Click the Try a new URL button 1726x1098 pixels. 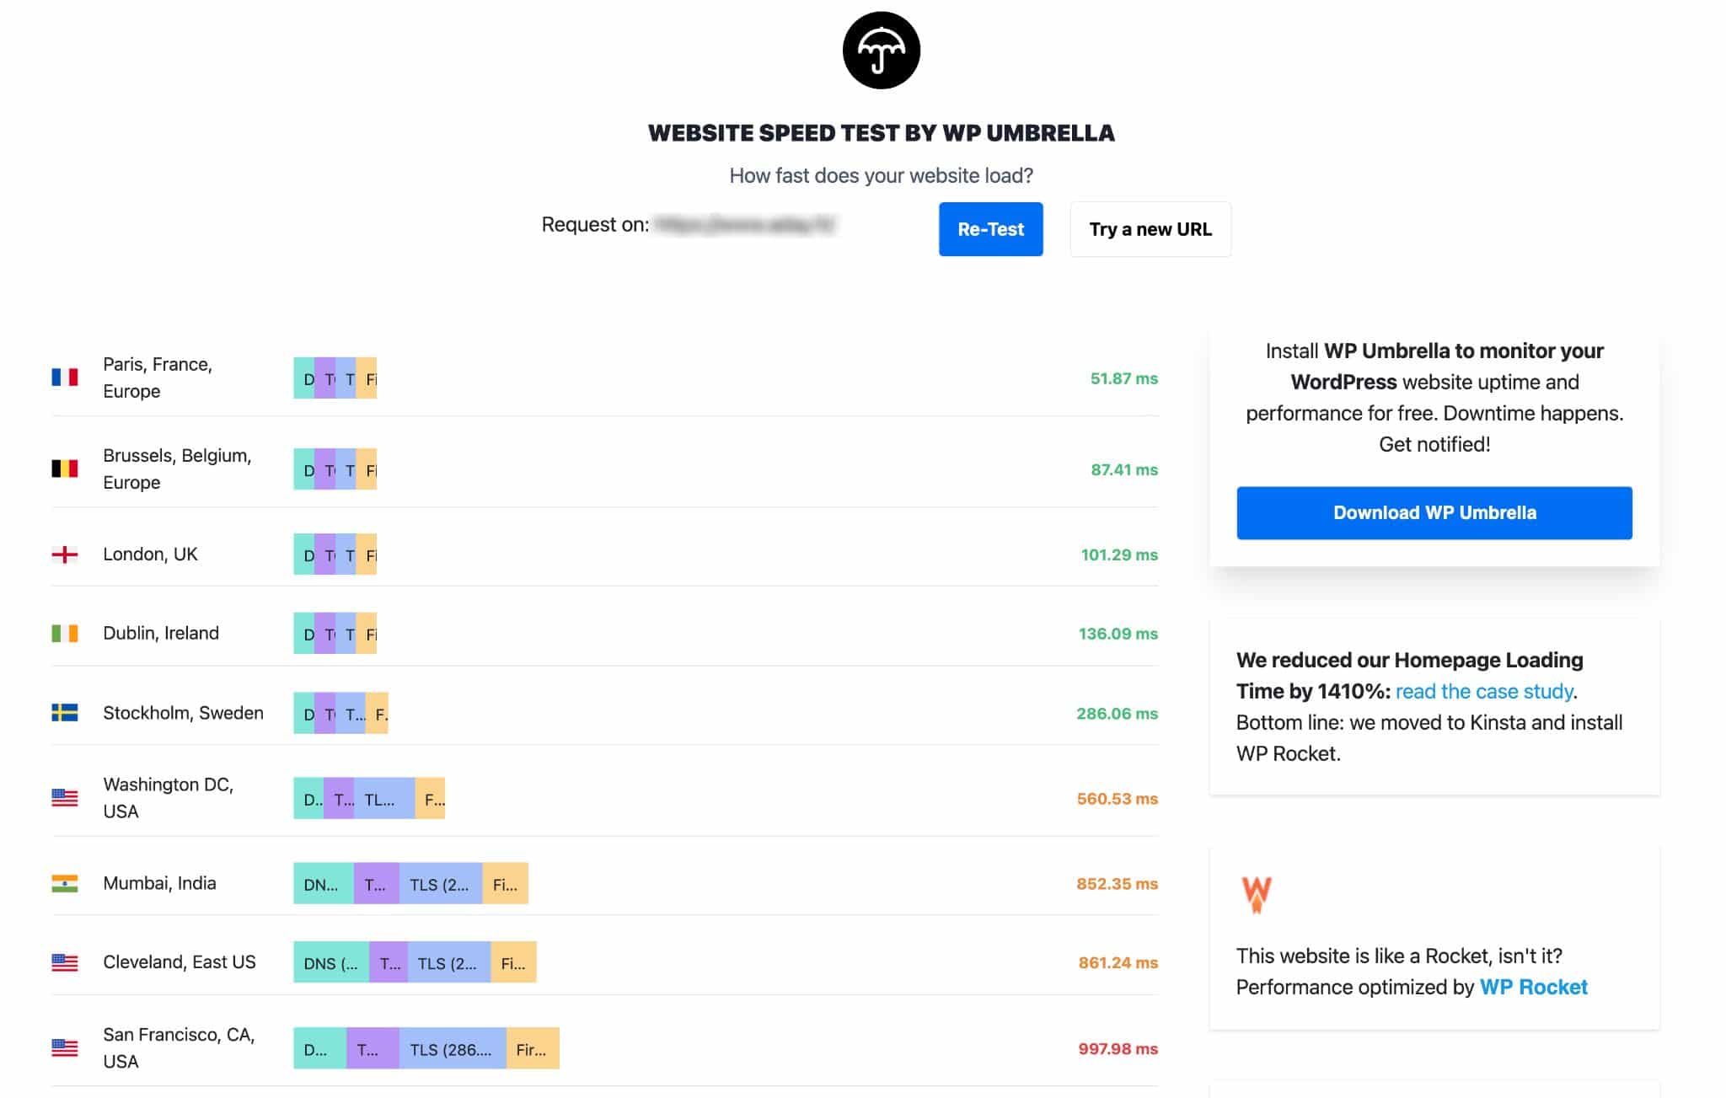pyautogui.click(x=1150, y=229)
